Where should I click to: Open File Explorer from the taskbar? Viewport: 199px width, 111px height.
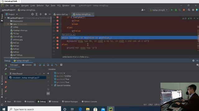tap(88, 109)
